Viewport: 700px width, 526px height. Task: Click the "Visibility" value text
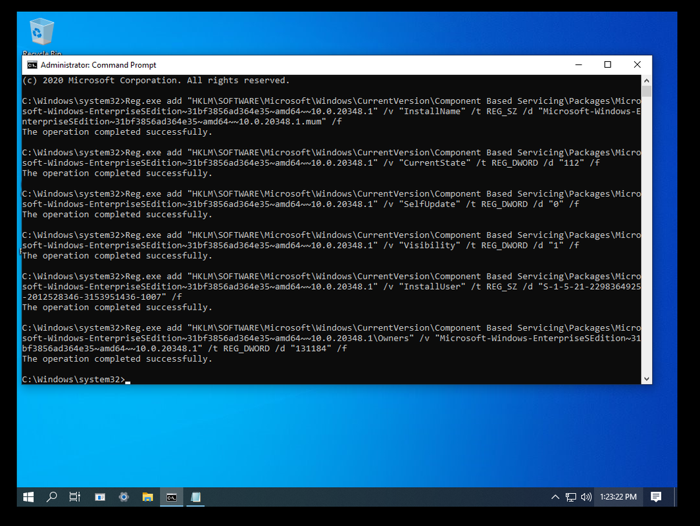(430, 245)
